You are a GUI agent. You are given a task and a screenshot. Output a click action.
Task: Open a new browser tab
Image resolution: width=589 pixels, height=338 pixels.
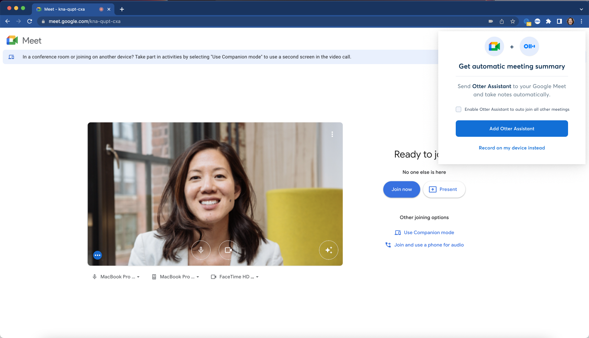point(122,9)
